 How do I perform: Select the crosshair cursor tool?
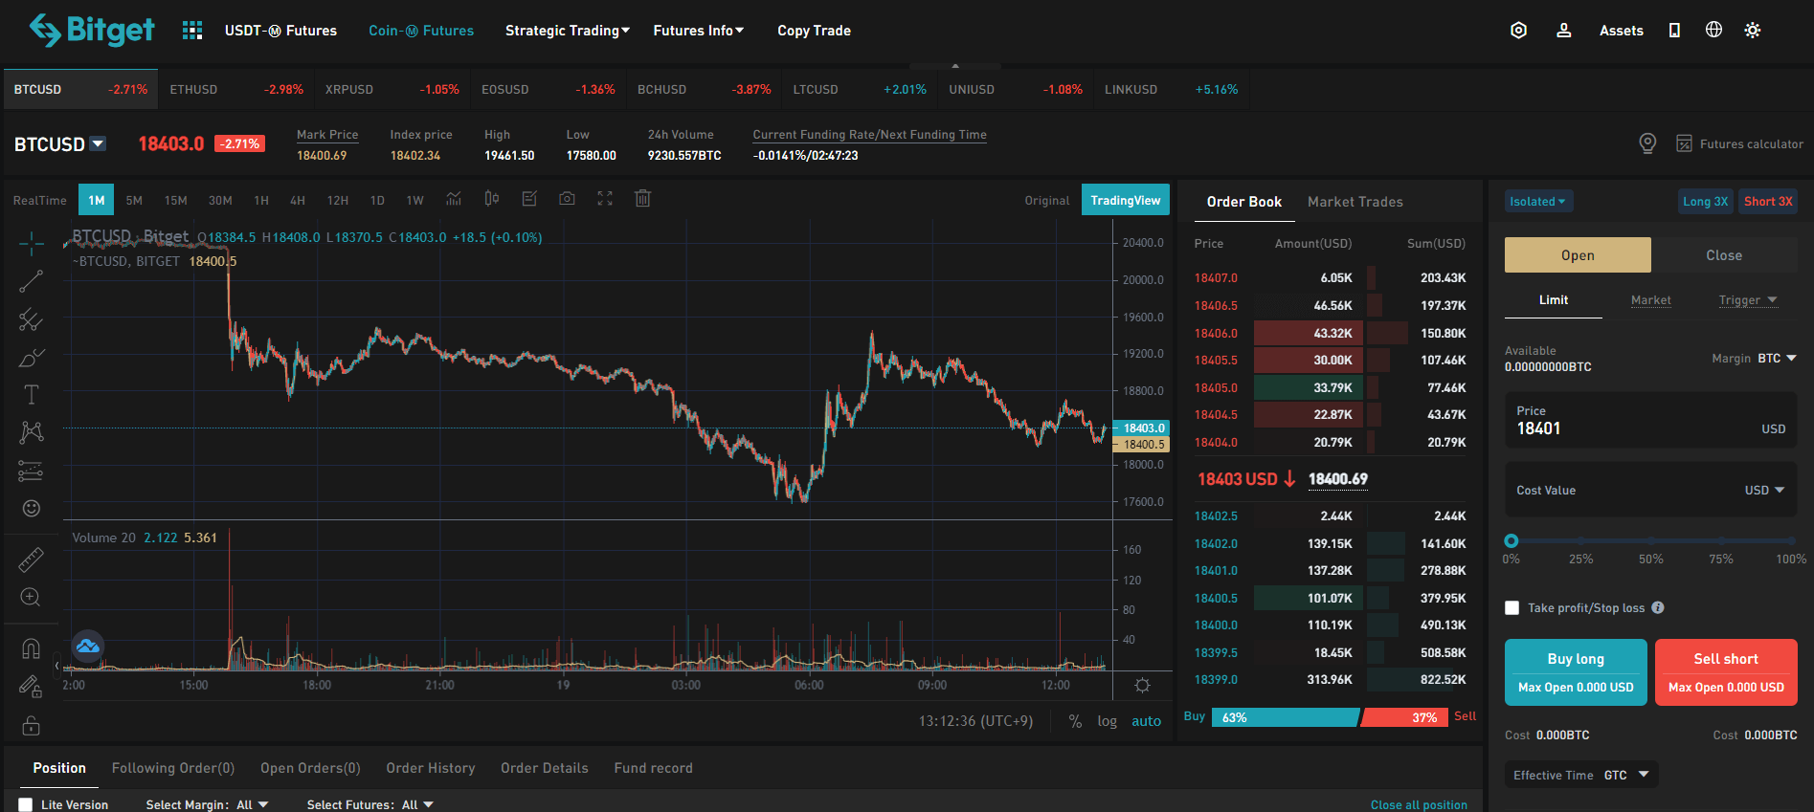pos(32,244)
